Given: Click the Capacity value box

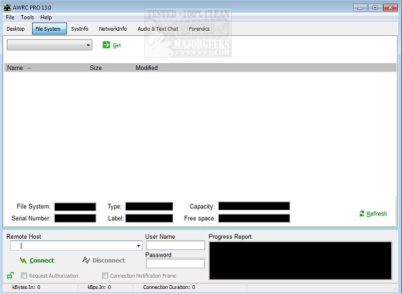Looking at the screenshot, I should pyautogui.click(x=254, y=206).
